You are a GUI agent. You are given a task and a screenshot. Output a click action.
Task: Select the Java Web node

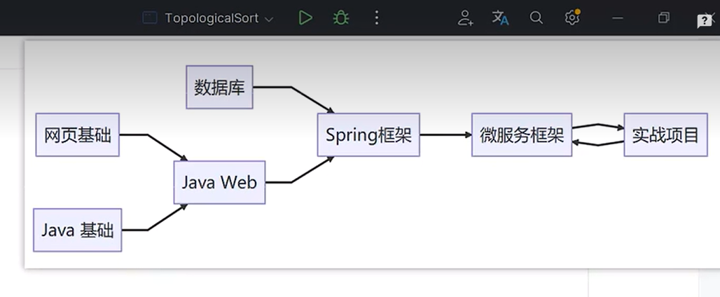[x=219, y=182]
